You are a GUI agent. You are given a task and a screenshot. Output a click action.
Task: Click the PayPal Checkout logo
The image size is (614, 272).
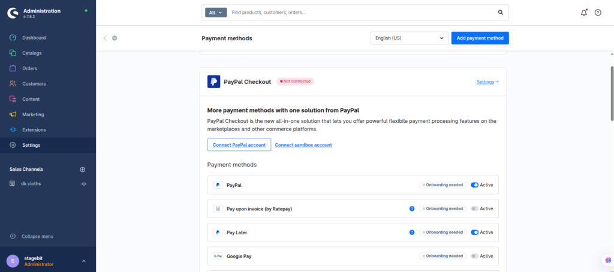pos(214,82)
